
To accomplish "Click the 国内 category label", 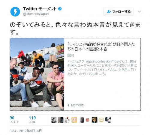I will (70, 55).
